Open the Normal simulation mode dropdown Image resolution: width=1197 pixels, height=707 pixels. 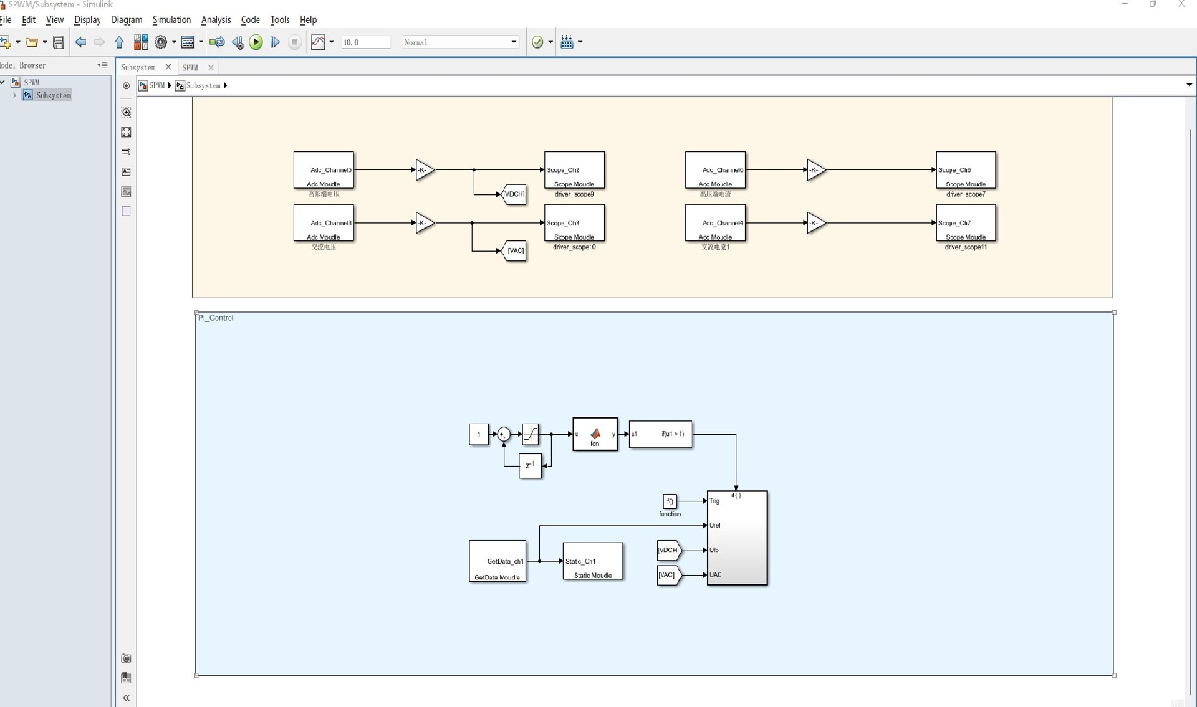[514, 42]
